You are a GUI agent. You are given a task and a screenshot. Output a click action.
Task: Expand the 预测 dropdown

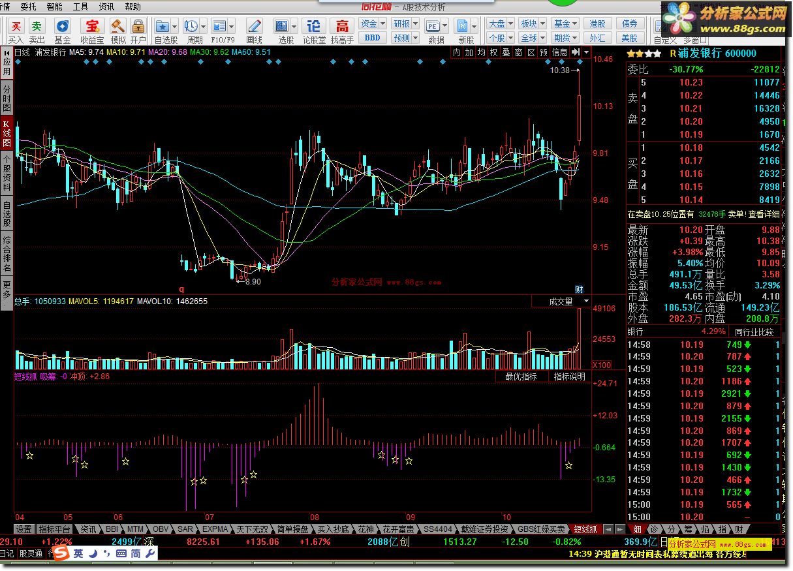coord(415,38)
